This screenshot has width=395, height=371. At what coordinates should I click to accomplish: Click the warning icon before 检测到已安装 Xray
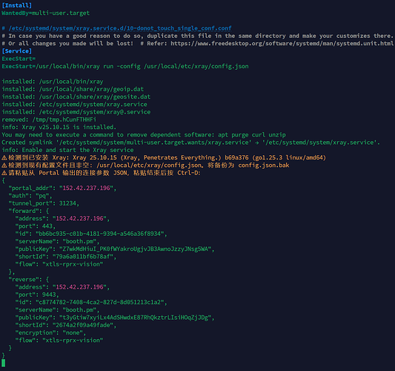[x=4, y=157]
